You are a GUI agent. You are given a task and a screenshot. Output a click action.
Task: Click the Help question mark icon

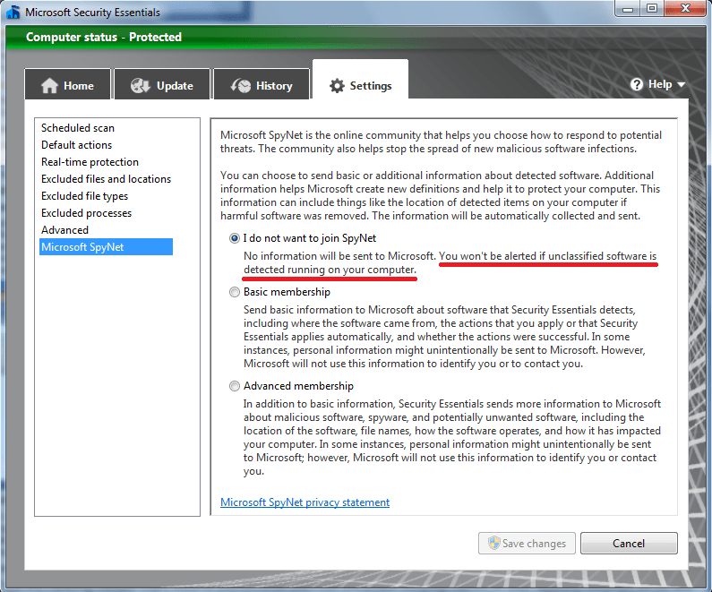click(637, 84)
